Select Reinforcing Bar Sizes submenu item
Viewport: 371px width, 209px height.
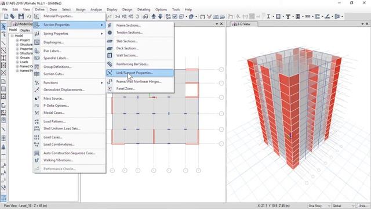click(x=140, y=64)
